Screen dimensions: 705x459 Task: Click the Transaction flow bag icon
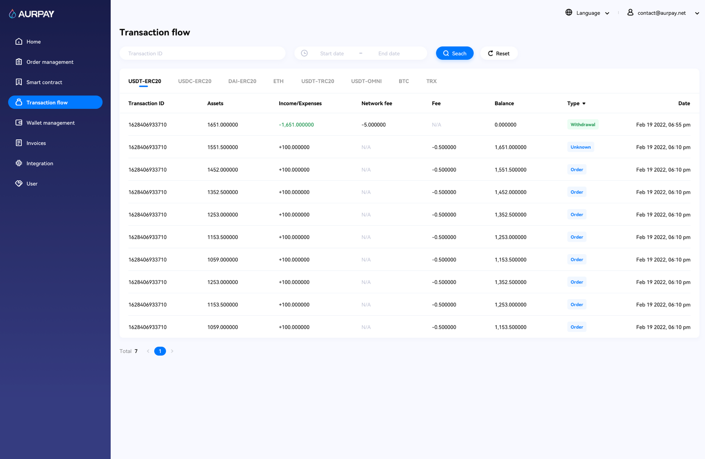point(19,102)
